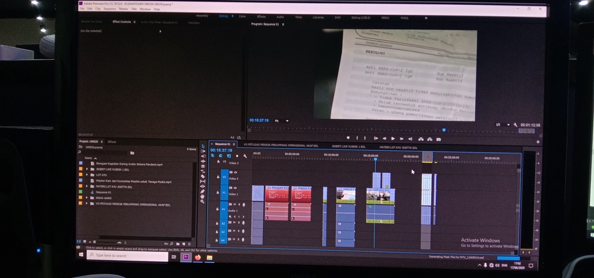Mark In point in Program monitor
The width and height of the screenshot is (594, 278).
coord(357,138)
